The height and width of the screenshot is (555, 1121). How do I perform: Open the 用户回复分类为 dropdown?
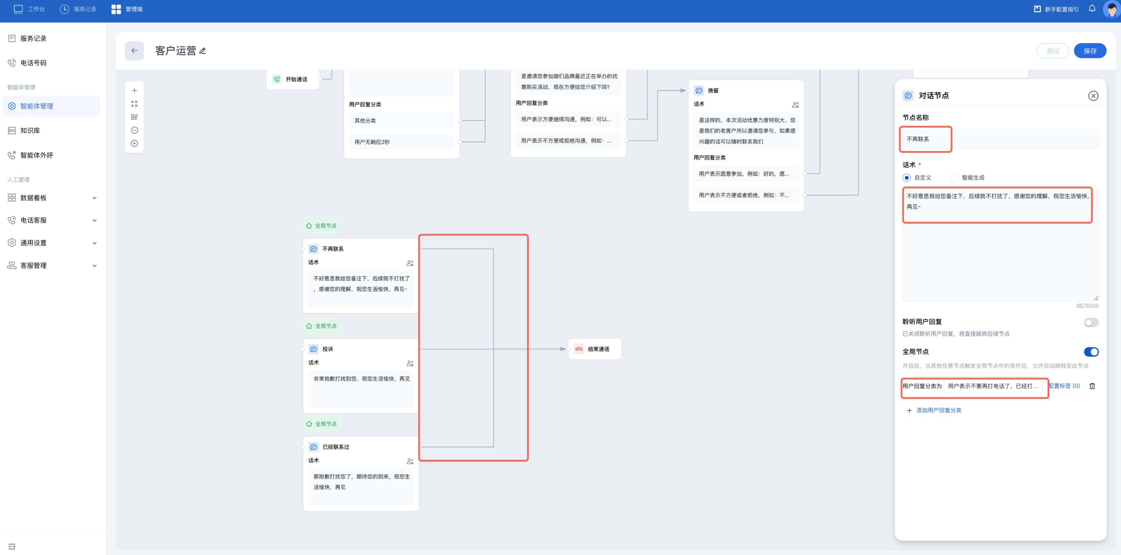[x=993, y=386]
